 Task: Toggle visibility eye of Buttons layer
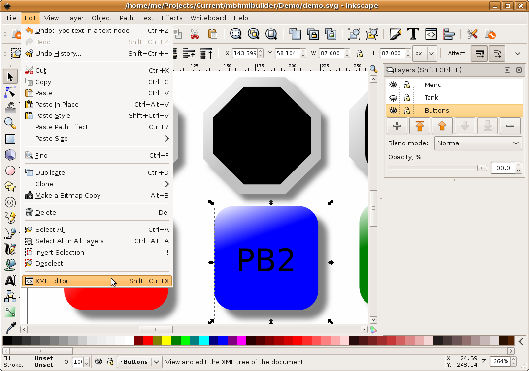click(x=393, y=110)
